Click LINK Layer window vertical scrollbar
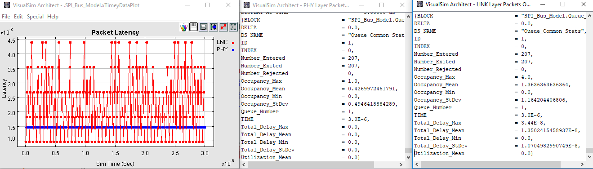593x169 pixels. click(x=589, y=85)
